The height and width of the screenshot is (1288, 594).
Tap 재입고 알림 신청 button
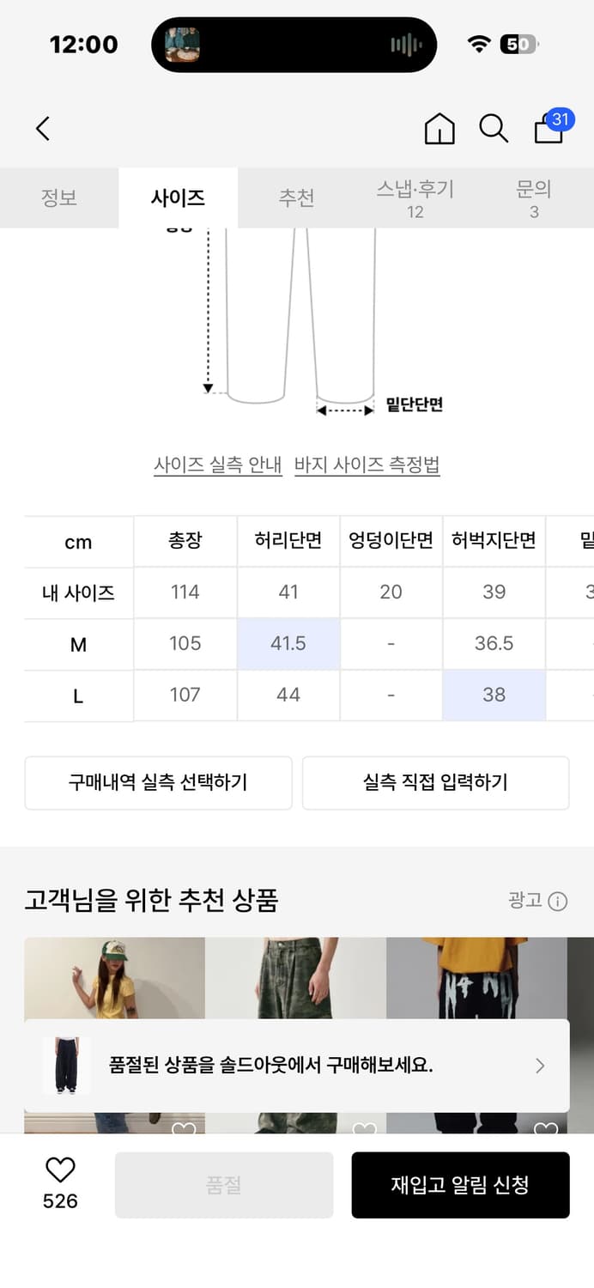[x=460, y=1185]
